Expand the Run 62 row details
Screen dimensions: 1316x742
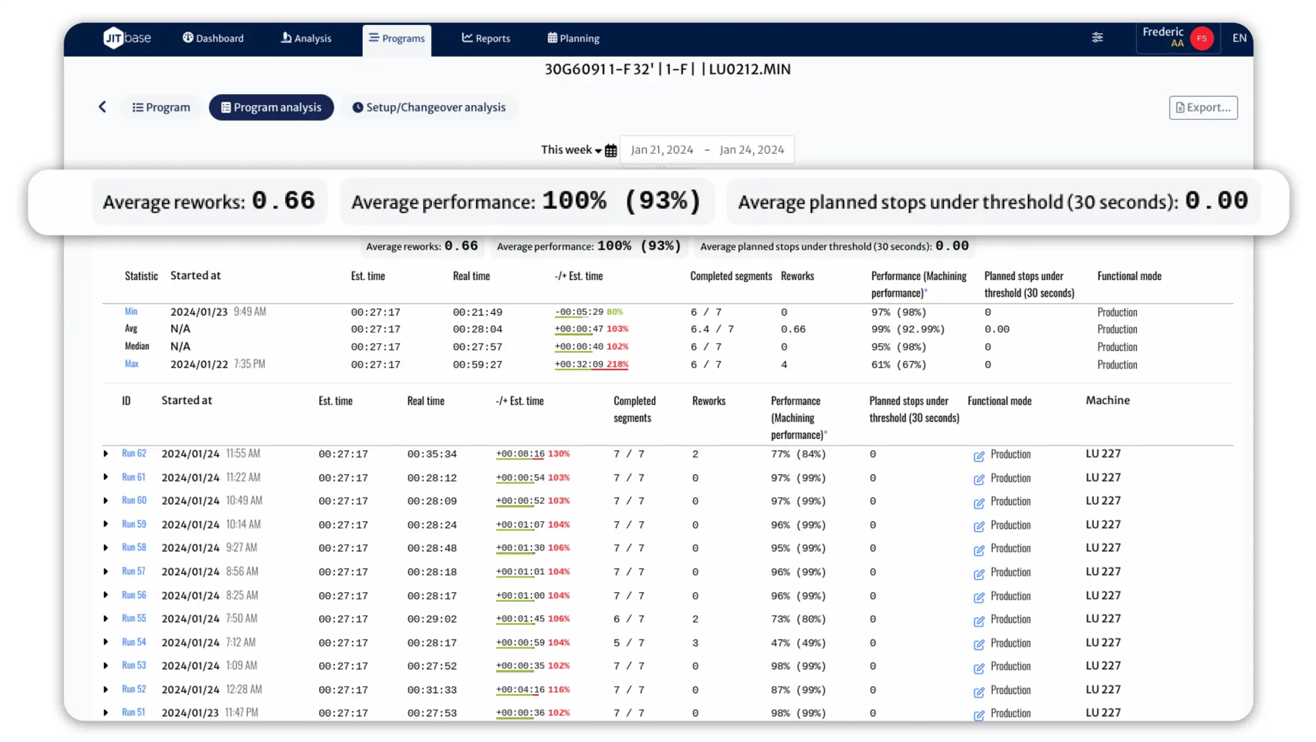coord(105,453)
